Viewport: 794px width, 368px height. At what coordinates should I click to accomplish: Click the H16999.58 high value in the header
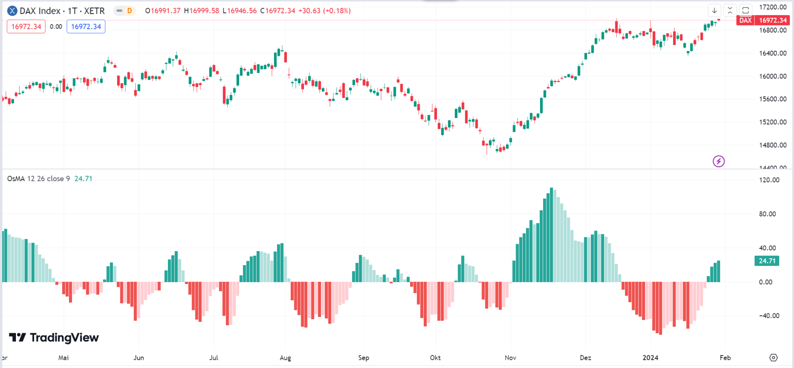(203, 11)
